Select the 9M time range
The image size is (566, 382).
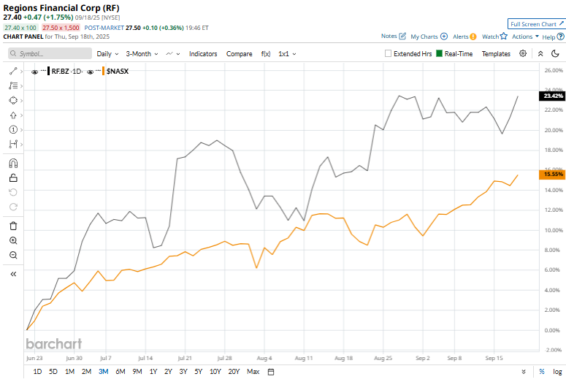137,372
